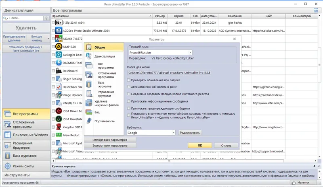Toggle Пропускать информационные сообщения checkbox
This screenshot has height=187, width=323.
(129, 101)
